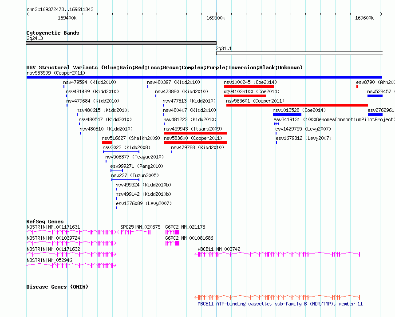Click nsv477813 (Kidd2010) label

tap(189, 101)
